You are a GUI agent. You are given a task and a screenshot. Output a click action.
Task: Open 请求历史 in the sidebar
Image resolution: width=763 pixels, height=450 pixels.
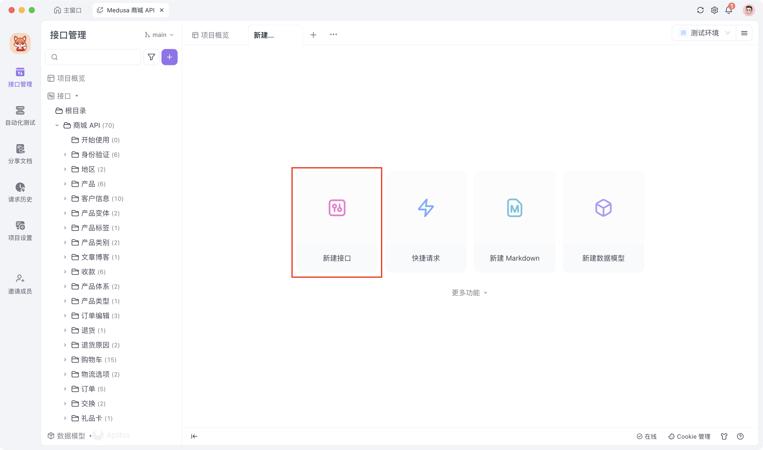click(x=20, y=192)
